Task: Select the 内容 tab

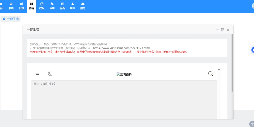Action: point(31,6)
